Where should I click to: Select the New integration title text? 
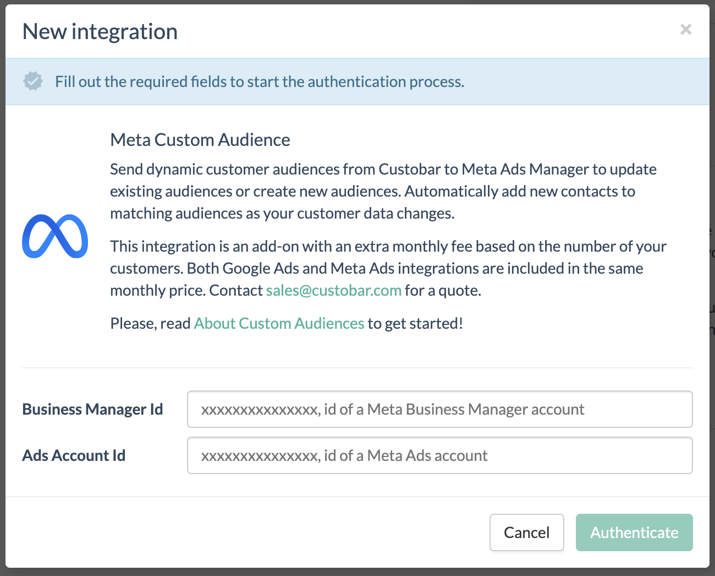coord(100,31)
